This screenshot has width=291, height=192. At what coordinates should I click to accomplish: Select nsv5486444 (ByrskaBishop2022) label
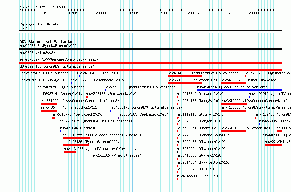coord(69,107)
